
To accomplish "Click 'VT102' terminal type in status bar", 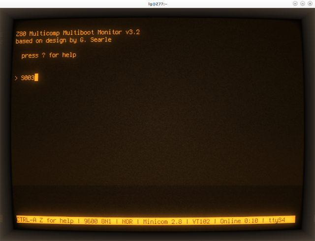I will (x=201, y=221).
